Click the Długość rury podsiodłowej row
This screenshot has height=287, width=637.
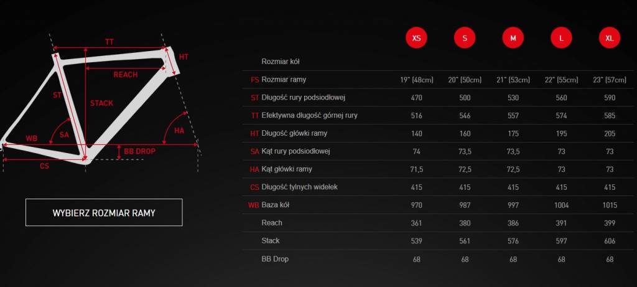[x=304, y=98]
